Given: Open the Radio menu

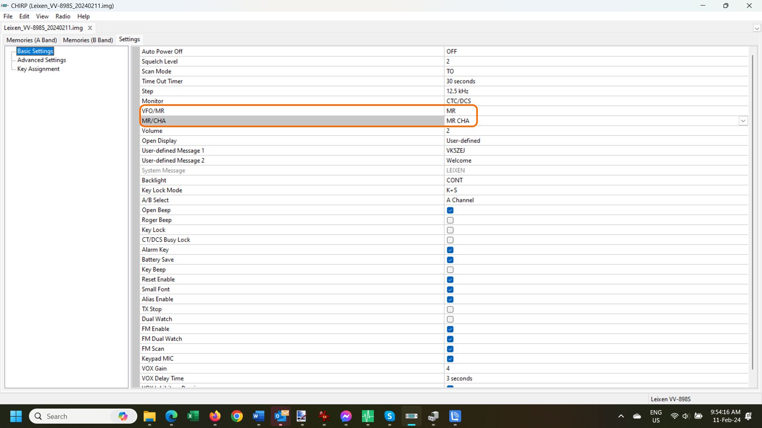Looking at the screenshot, I should 63,16.
